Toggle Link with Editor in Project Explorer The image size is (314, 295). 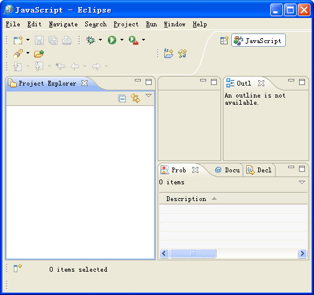(135, 98)
